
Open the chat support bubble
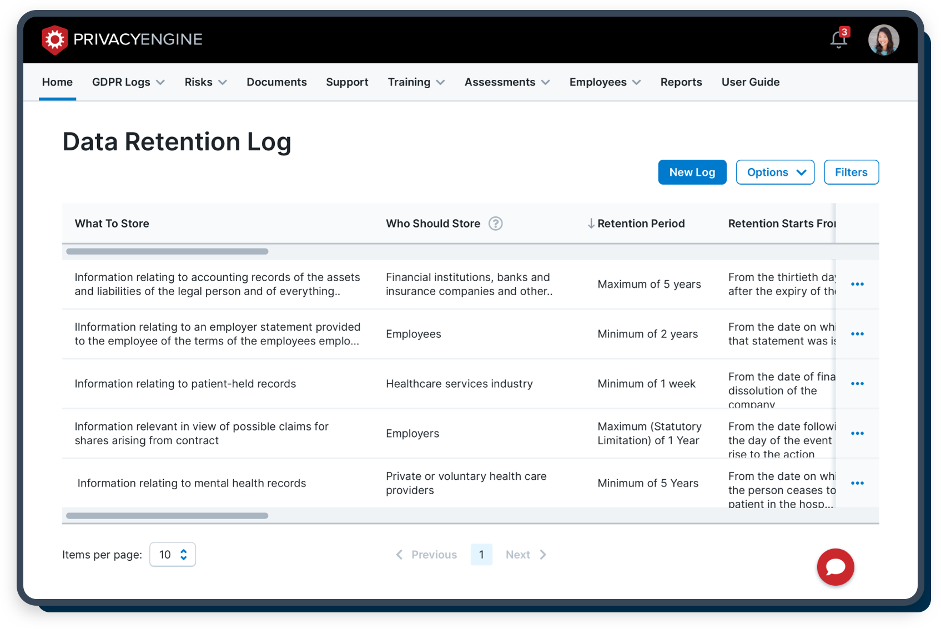pos(835,567)
